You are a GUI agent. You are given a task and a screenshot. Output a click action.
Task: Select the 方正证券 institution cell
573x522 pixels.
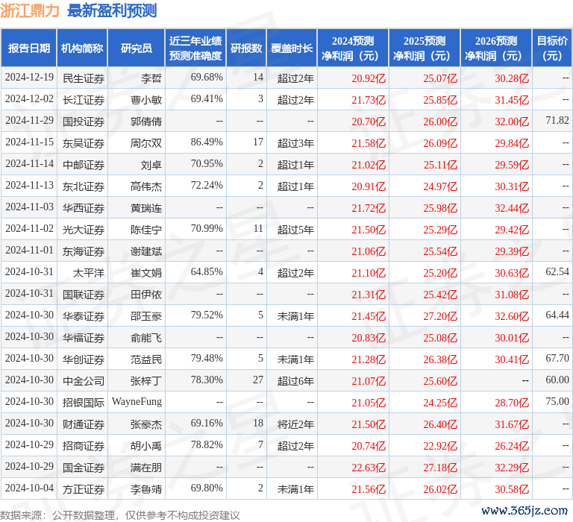click(84, 489)
